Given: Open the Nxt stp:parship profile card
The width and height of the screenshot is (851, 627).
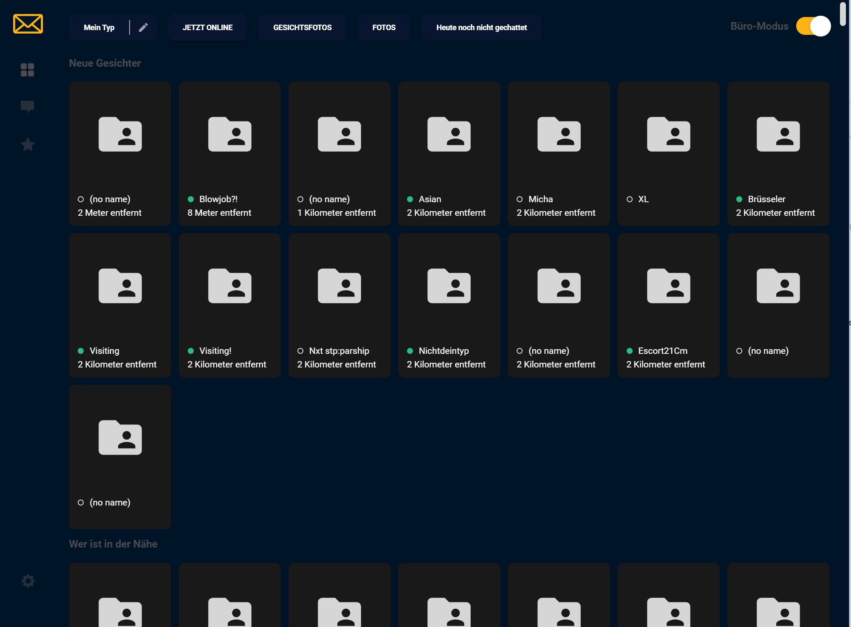Looking at the screenshot, I should click(339, 305).
